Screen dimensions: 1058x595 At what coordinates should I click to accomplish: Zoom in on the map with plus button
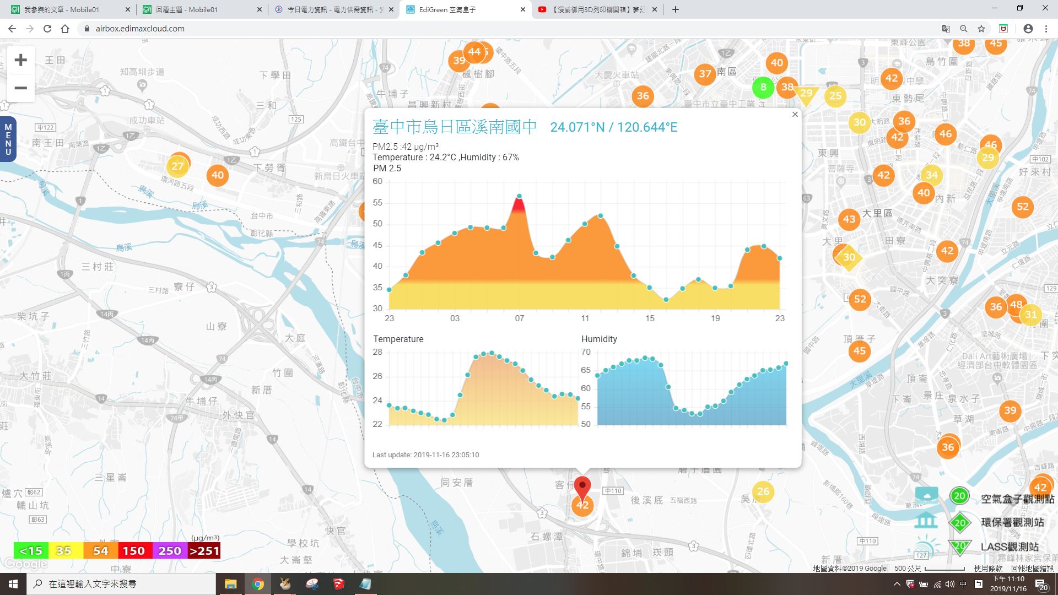[20, 60]
